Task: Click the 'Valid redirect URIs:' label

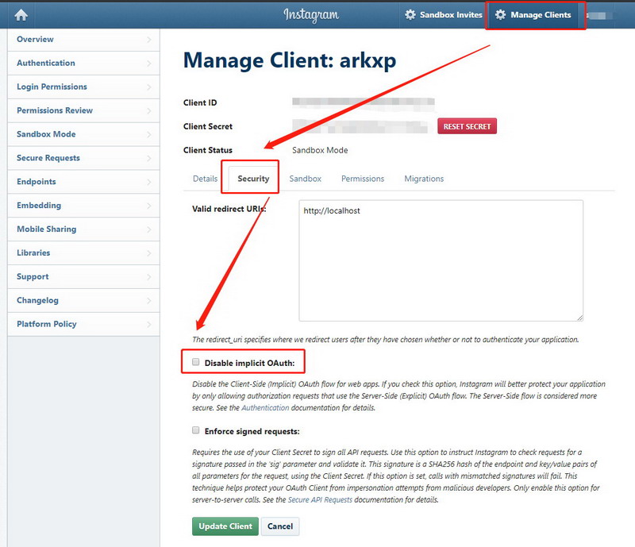Action: [229, 209]
